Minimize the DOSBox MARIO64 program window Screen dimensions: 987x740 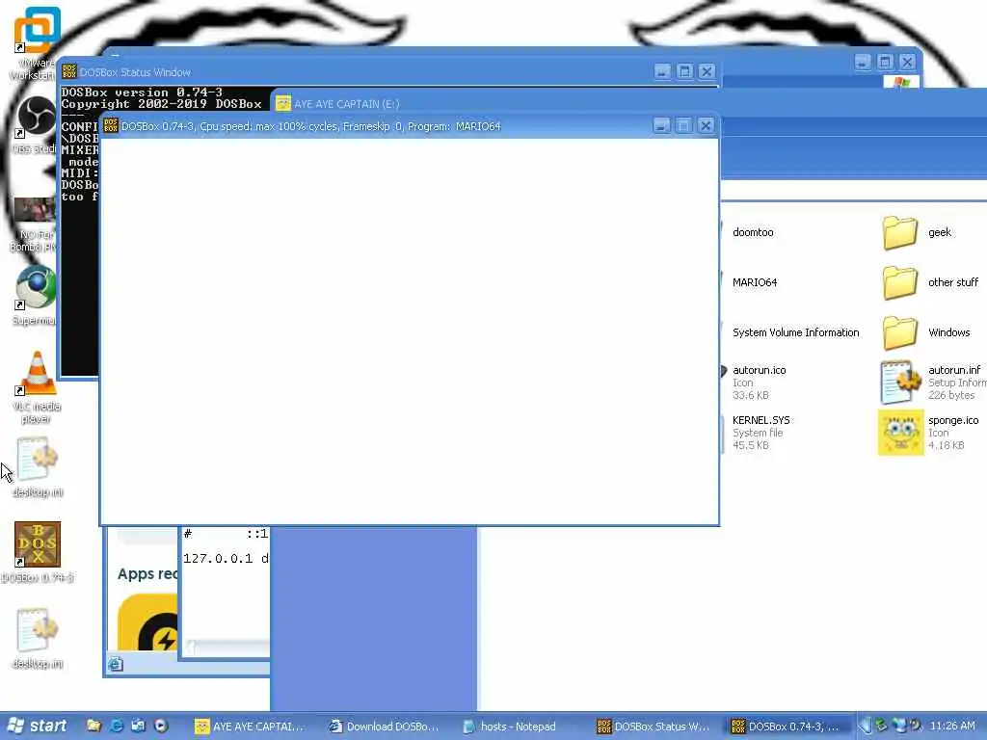point(661,126)
